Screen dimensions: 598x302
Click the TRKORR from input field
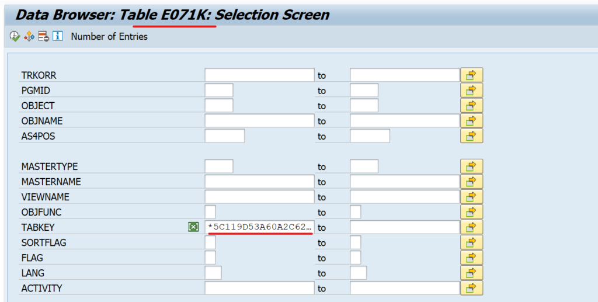pyautogui.click(x=259, y=75)
